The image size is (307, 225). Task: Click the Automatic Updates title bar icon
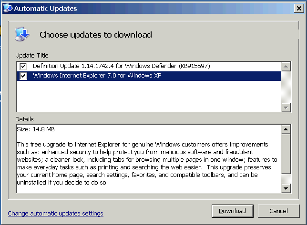coord(8,9)
